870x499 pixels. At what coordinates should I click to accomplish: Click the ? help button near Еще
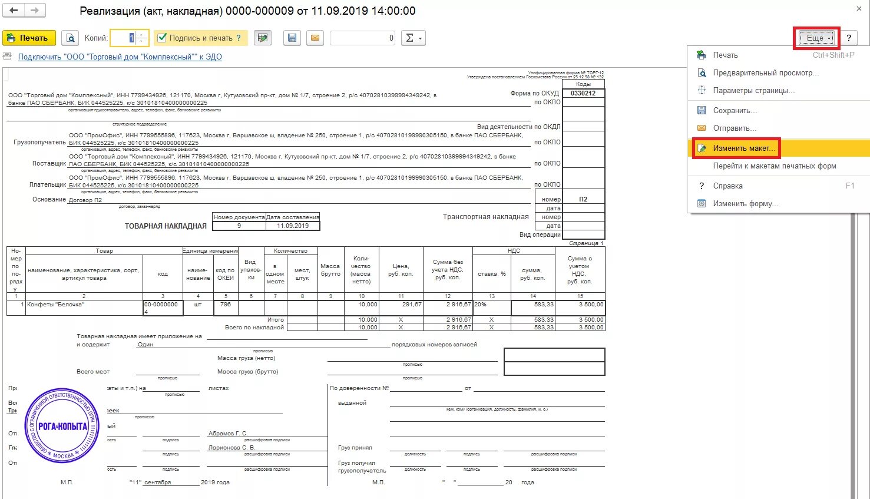849,38
